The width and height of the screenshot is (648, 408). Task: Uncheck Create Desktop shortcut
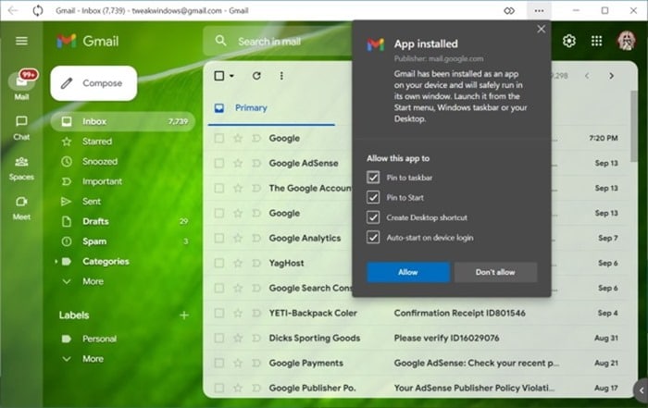coord(373,217)
